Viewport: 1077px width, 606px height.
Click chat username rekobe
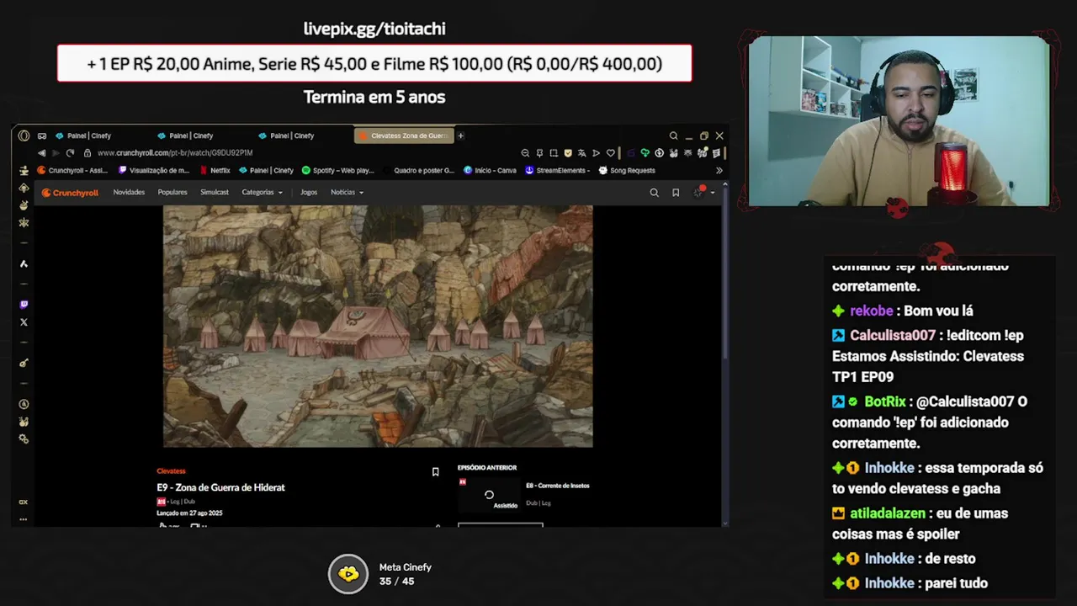coord(871,311)
